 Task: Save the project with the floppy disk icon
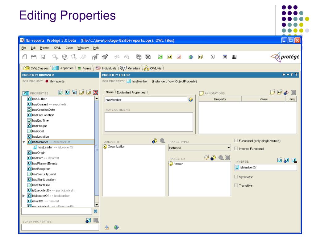pos(43,57)
